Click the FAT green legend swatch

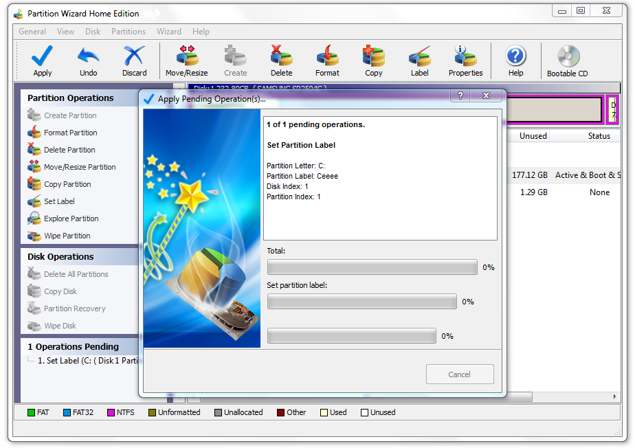pyautogui.click(x=31, y=413)
